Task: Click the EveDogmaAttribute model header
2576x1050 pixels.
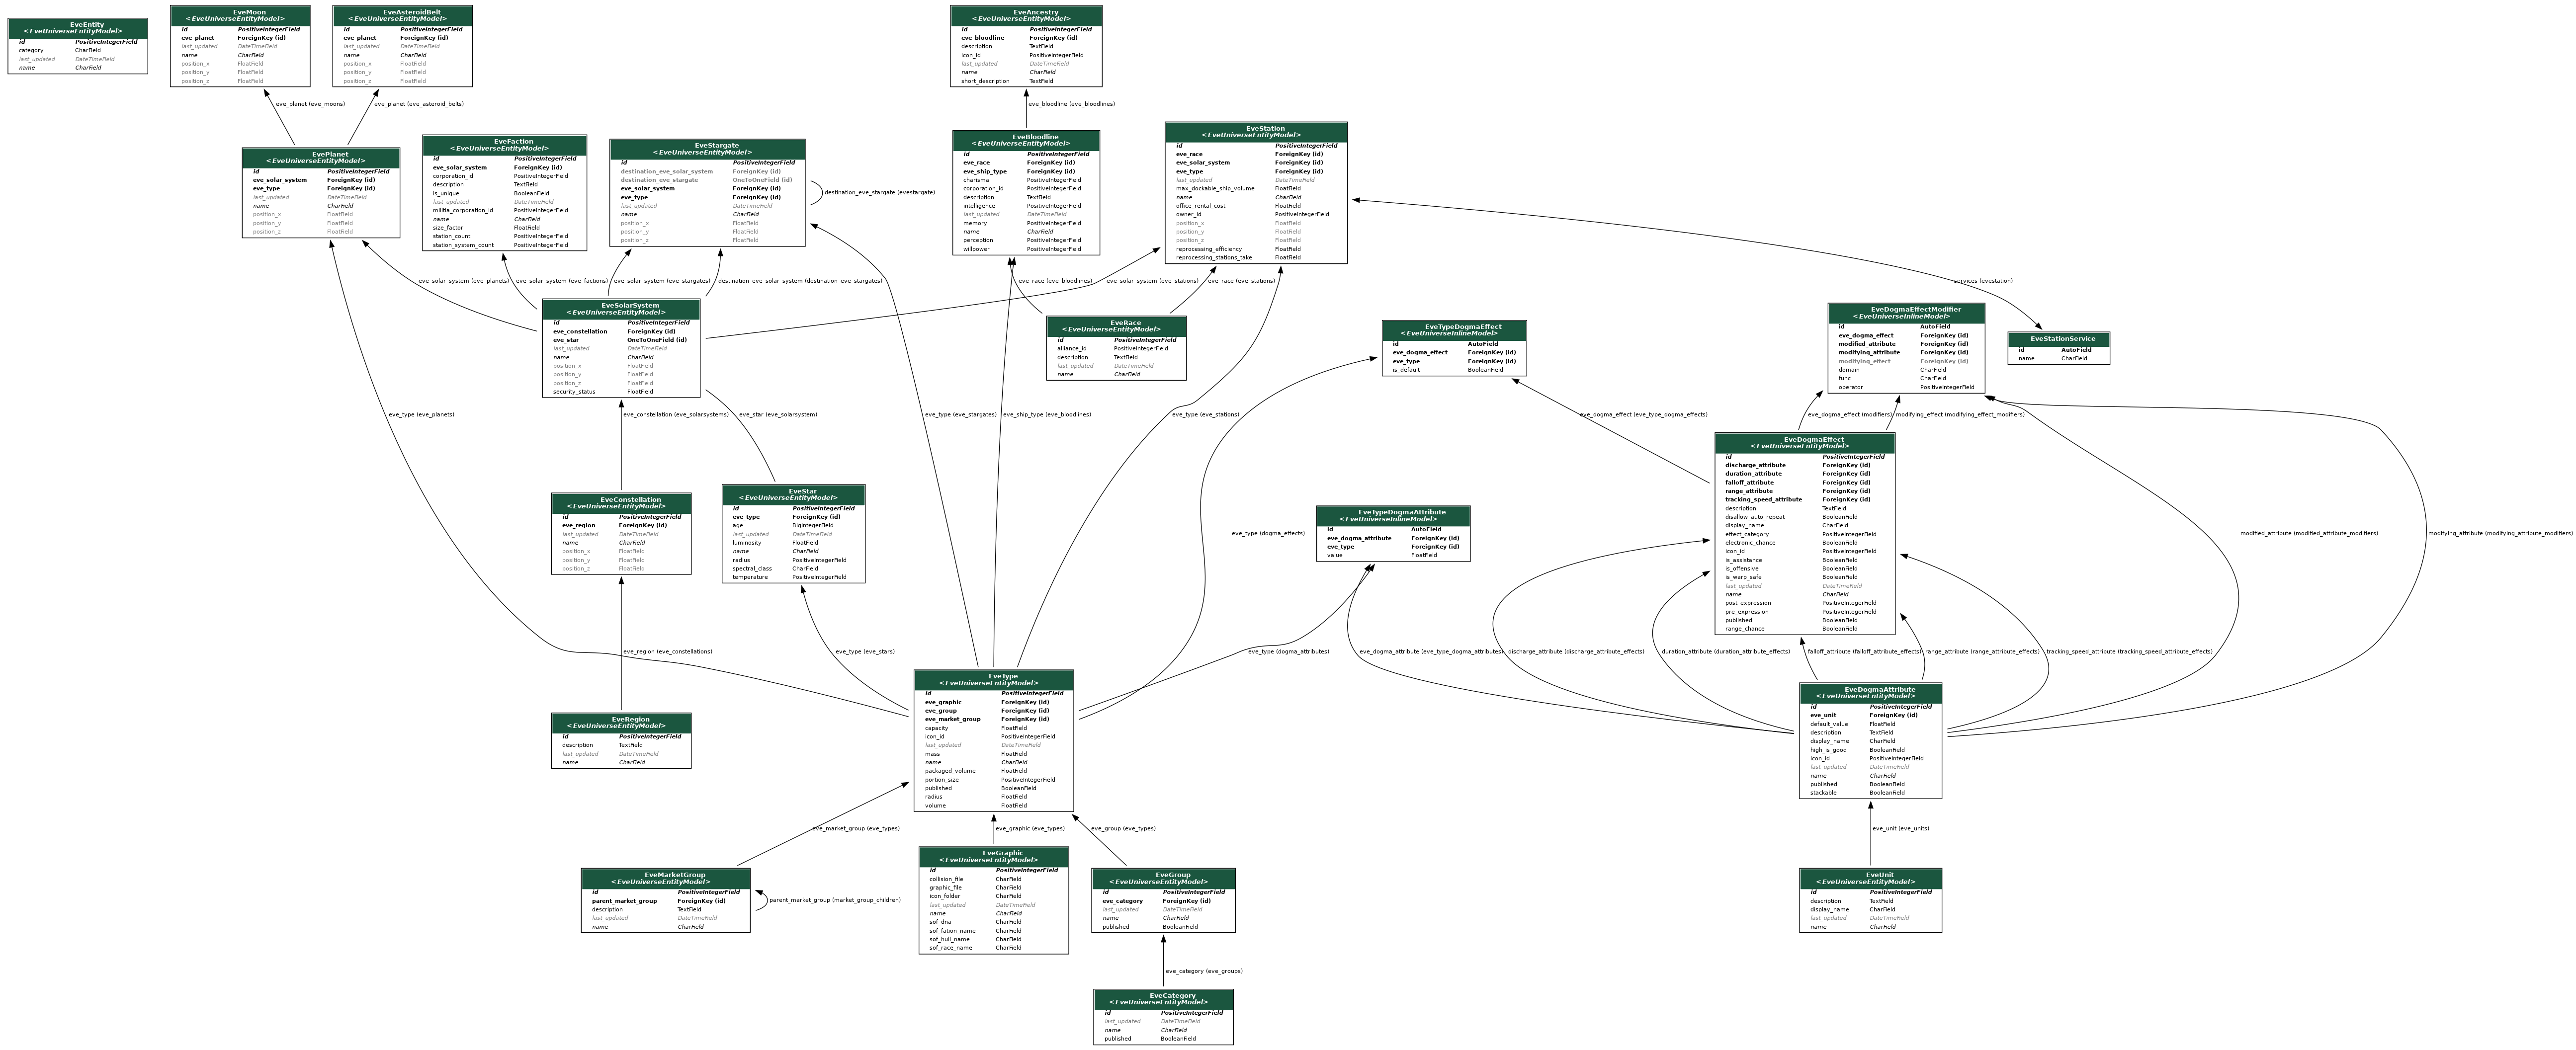Action: point(1870,693)
